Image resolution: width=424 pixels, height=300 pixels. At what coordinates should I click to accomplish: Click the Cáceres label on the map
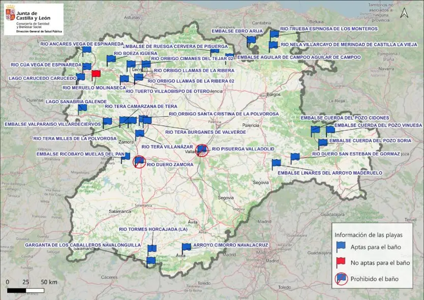coord(109,277)
